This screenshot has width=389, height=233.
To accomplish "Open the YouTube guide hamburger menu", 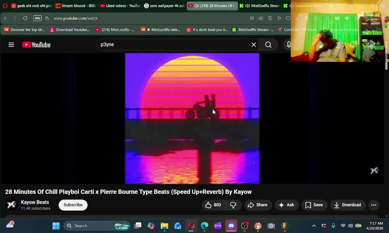I will point(11,45).
